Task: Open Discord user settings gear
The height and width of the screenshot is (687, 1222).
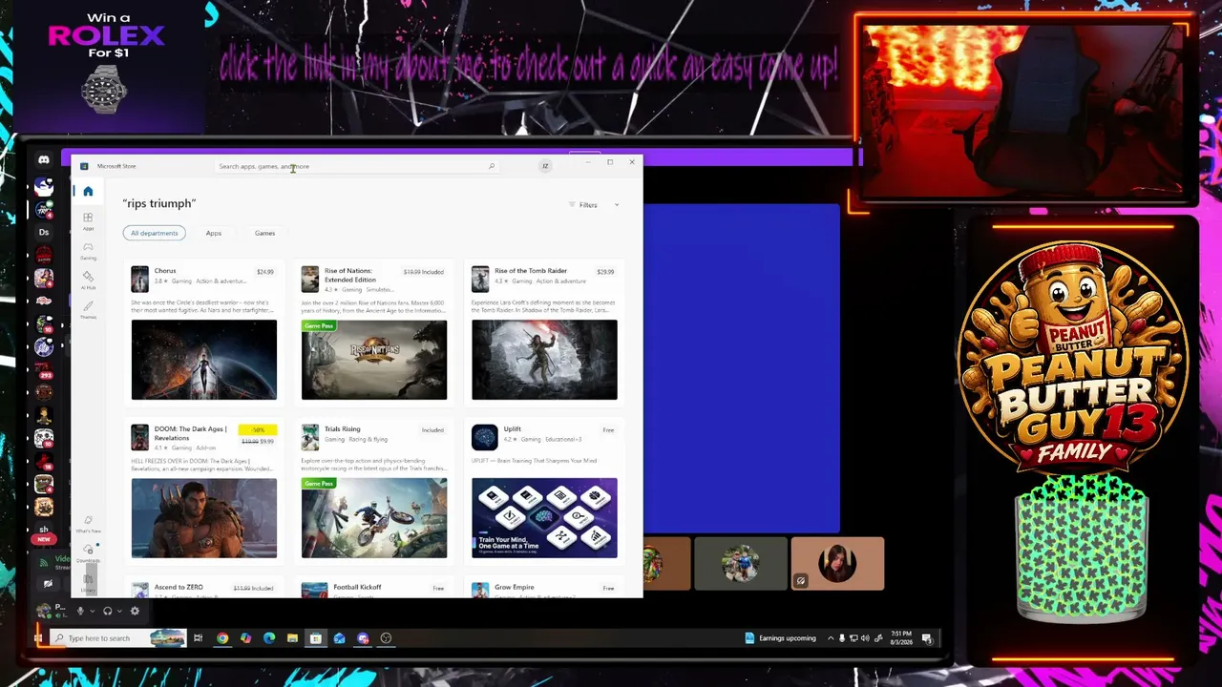Action: tap(135, 611)
